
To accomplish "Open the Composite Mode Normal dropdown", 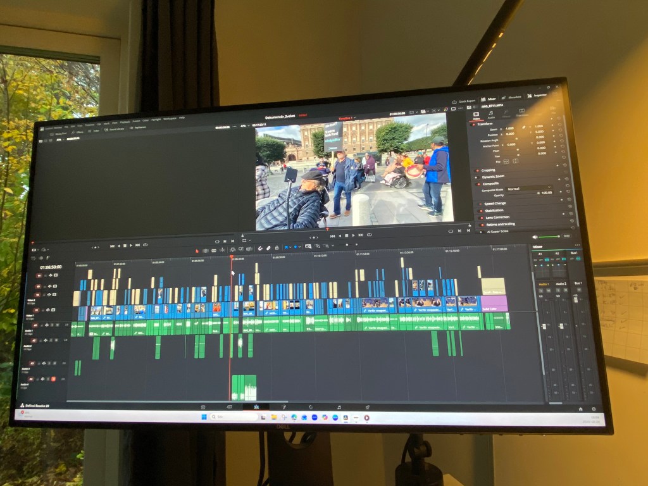I will point(529,189).
